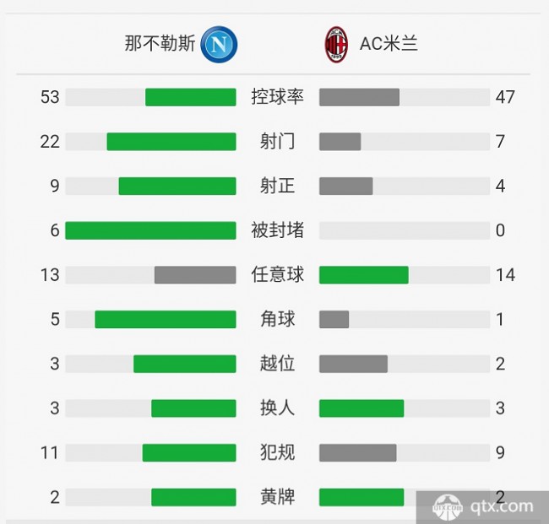Screen dimensions: 549x524
Task: Select the 黄牌 yellow cards label
Action: tap(277, 497)
